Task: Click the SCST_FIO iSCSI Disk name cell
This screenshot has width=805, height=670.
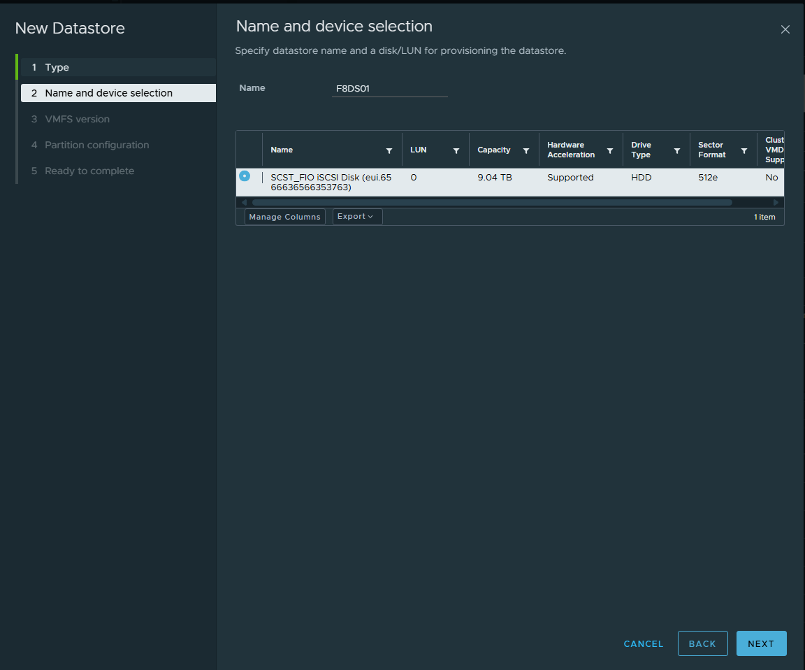Action: coord(331,182)
